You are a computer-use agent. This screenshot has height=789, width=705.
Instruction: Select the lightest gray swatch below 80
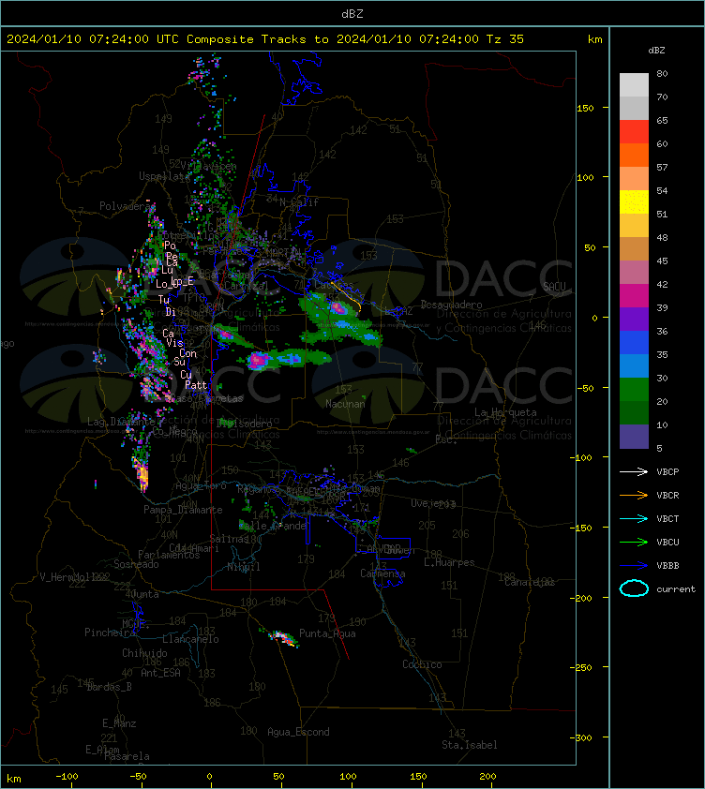(634, 84)
